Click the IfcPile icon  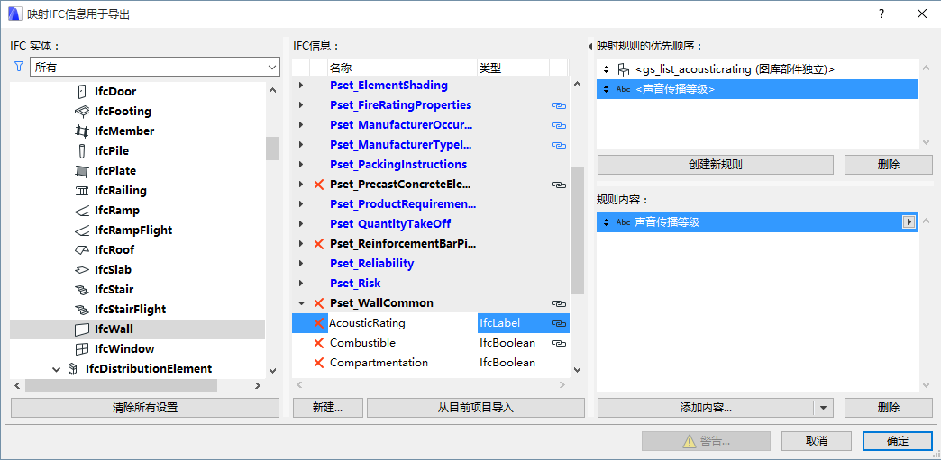[x=82, y=151]
